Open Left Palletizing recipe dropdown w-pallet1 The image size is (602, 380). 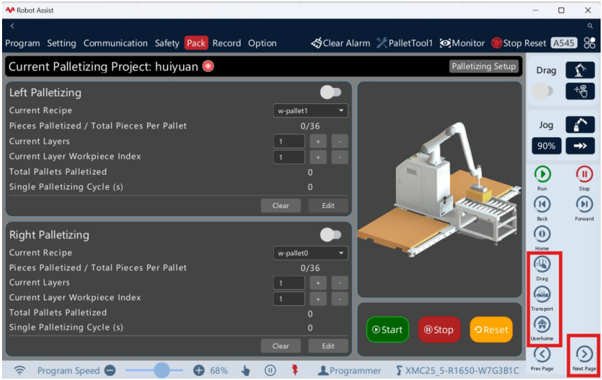tap(310, 110)
